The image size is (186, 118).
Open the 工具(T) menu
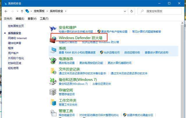[44, 19]
